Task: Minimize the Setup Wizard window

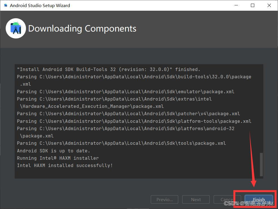Action: pyautogui.click(x=236, y=5)
